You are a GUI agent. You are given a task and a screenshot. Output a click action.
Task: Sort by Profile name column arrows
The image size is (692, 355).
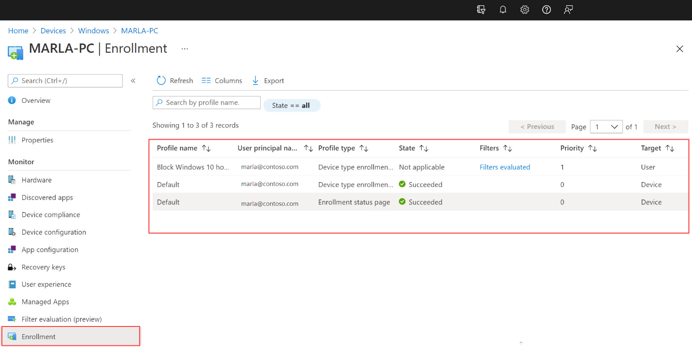click(206, 148)
